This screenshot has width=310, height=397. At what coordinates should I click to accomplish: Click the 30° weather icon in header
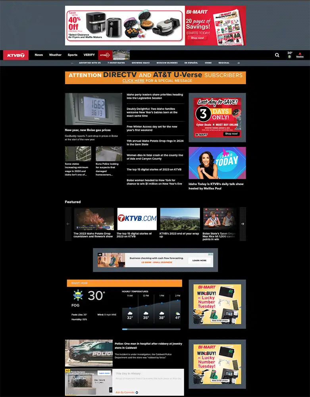coord(290,55)
